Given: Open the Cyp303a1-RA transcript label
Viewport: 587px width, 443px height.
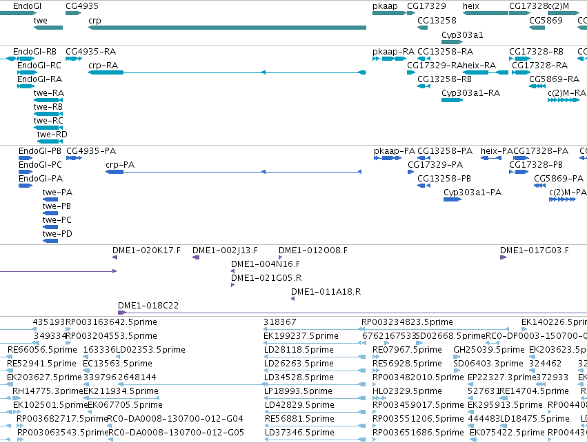Looking at the screenshot, I should [470, 93].
